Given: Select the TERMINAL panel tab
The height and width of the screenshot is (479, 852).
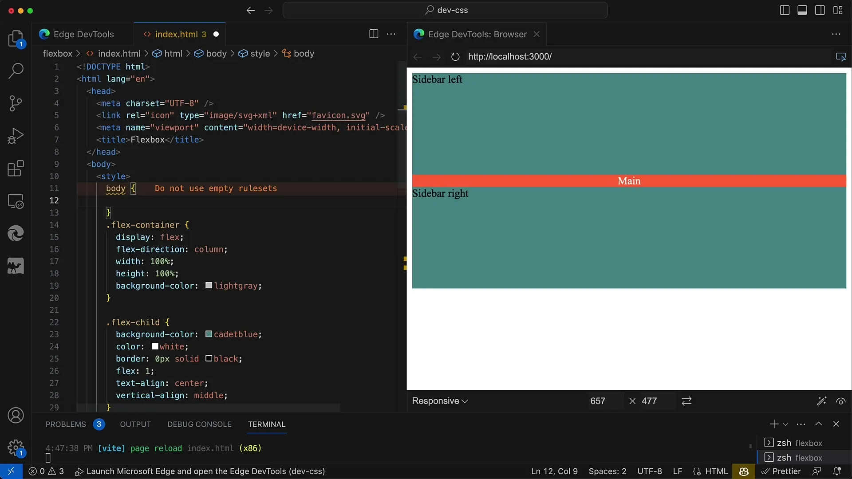Looking at the screenshot, I should point(266,424).
